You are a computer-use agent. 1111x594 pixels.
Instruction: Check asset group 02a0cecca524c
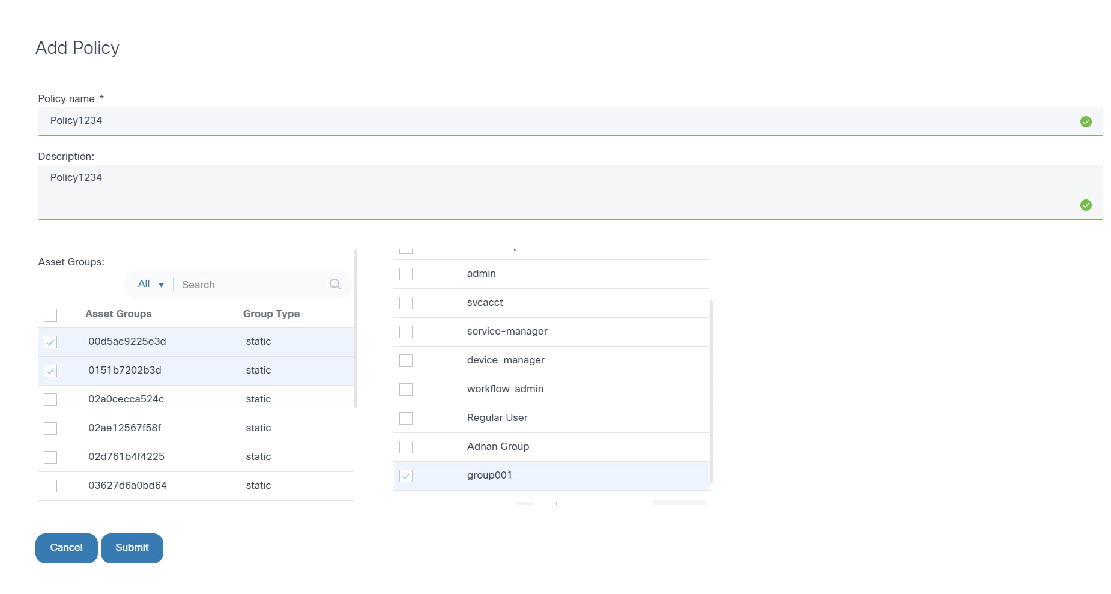pyautogui.click(x=50, y=400)
